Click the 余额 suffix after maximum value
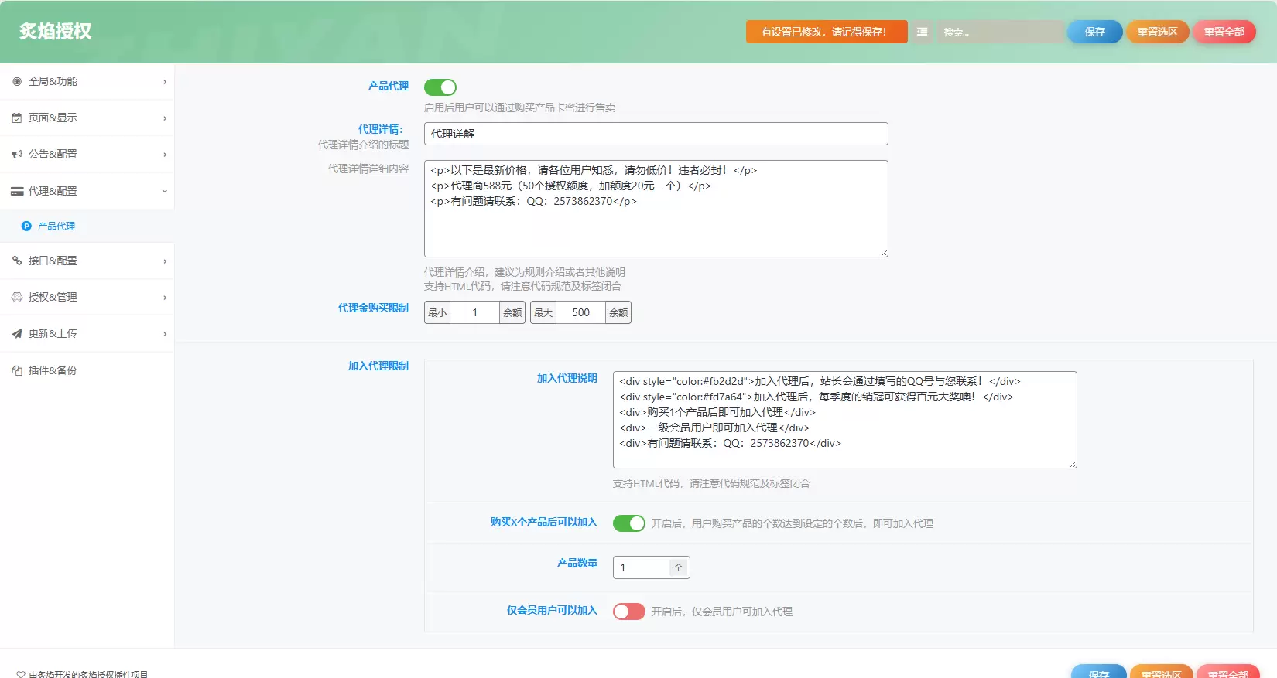Viewport: 1277px width, 678px height. [x=618, y=312]
